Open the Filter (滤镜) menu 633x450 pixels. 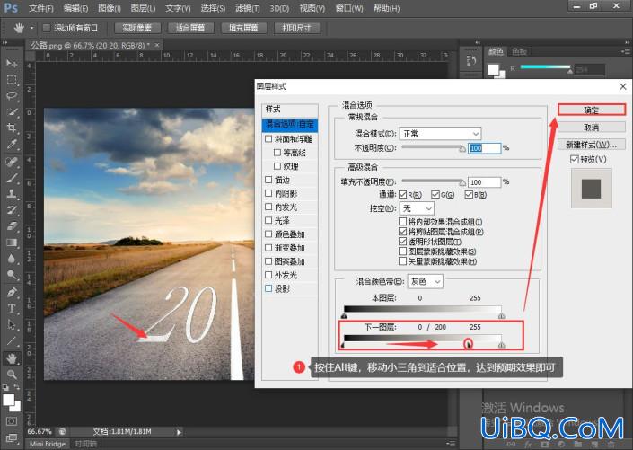tap(248, 8)
